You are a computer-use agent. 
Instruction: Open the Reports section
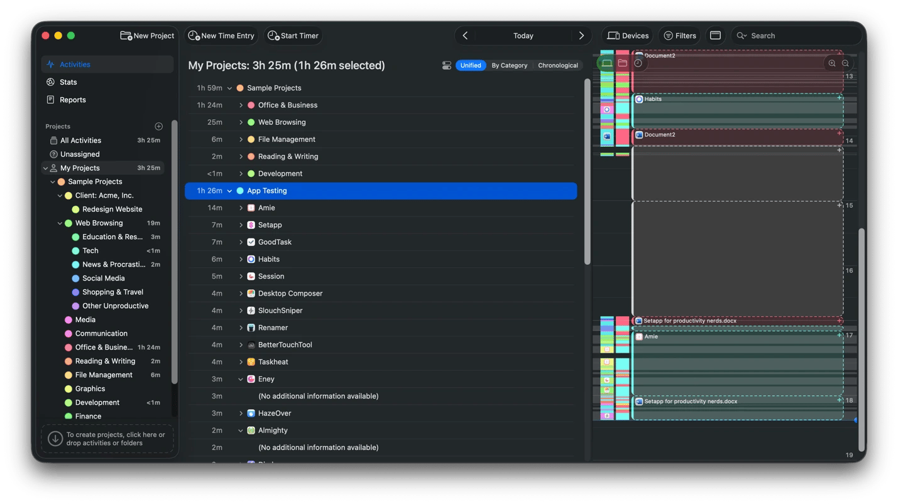pyautogui.click(x=107, y=100)
